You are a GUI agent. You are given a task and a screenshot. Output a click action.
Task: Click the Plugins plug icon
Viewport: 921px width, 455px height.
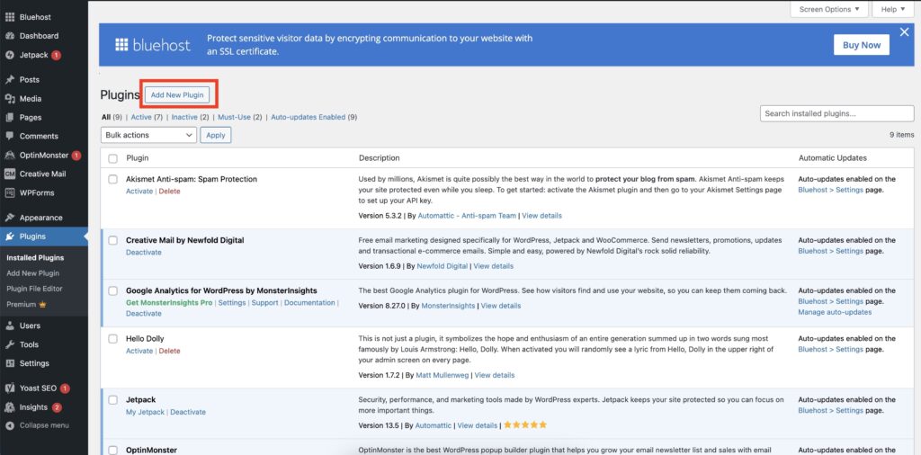point(9,236)
